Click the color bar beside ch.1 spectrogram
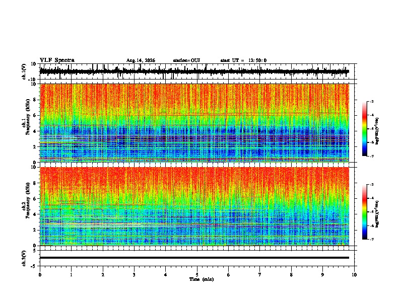 tap(365, 129)
